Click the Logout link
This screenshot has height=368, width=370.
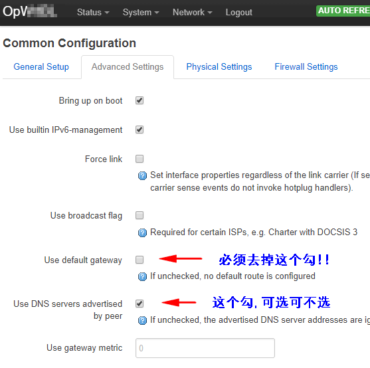tap(238, 12)
